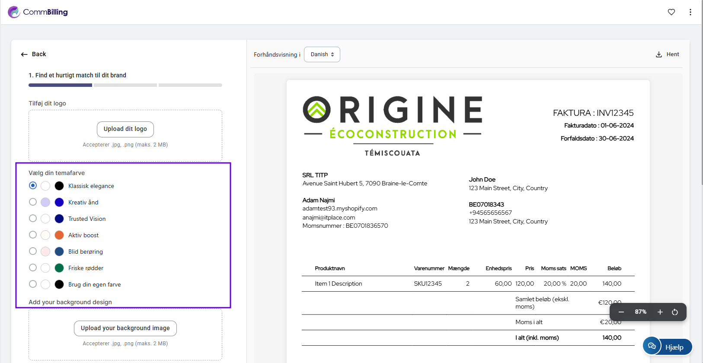Click the second step progress bar segment

125,85
